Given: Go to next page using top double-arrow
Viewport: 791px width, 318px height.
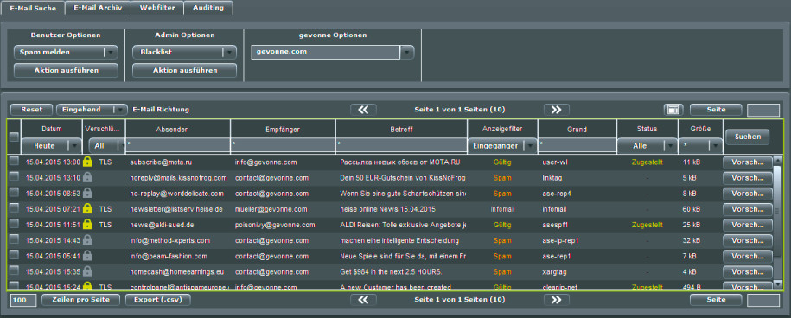Looking at the screenshot, I should (557, 110).
